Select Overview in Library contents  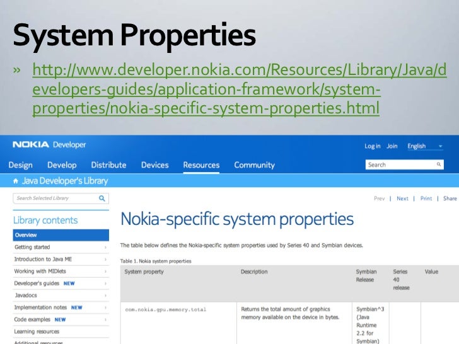[61, 235]
